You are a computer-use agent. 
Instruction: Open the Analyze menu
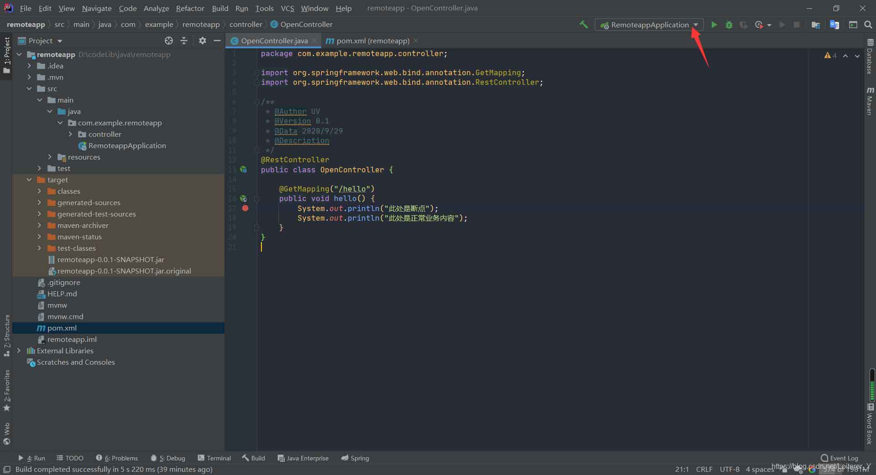click(156, 8)
